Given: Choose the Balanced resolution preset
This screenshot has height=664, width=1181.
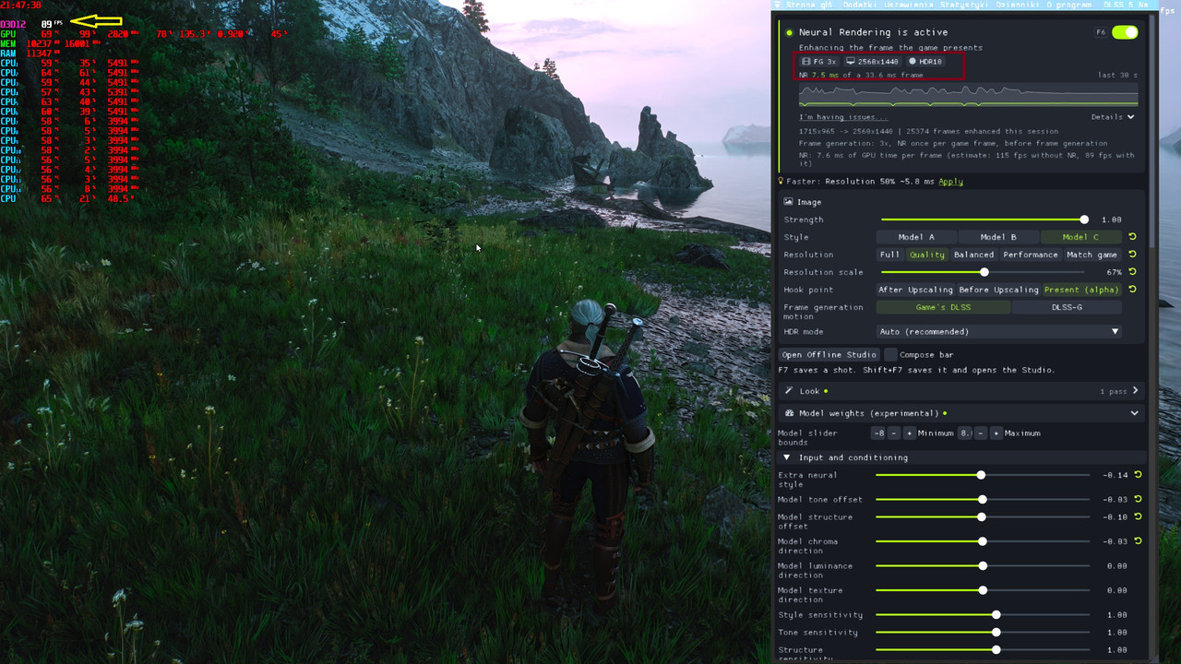Looking at the screenshot, I should [973, 255].
